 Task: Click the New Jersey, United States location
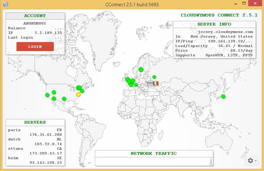click(222, 36)
